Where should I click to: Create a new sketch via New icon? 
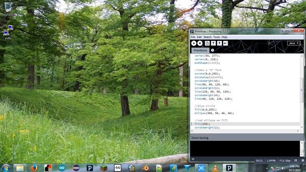pyautogui.click(x=207, y=43)
